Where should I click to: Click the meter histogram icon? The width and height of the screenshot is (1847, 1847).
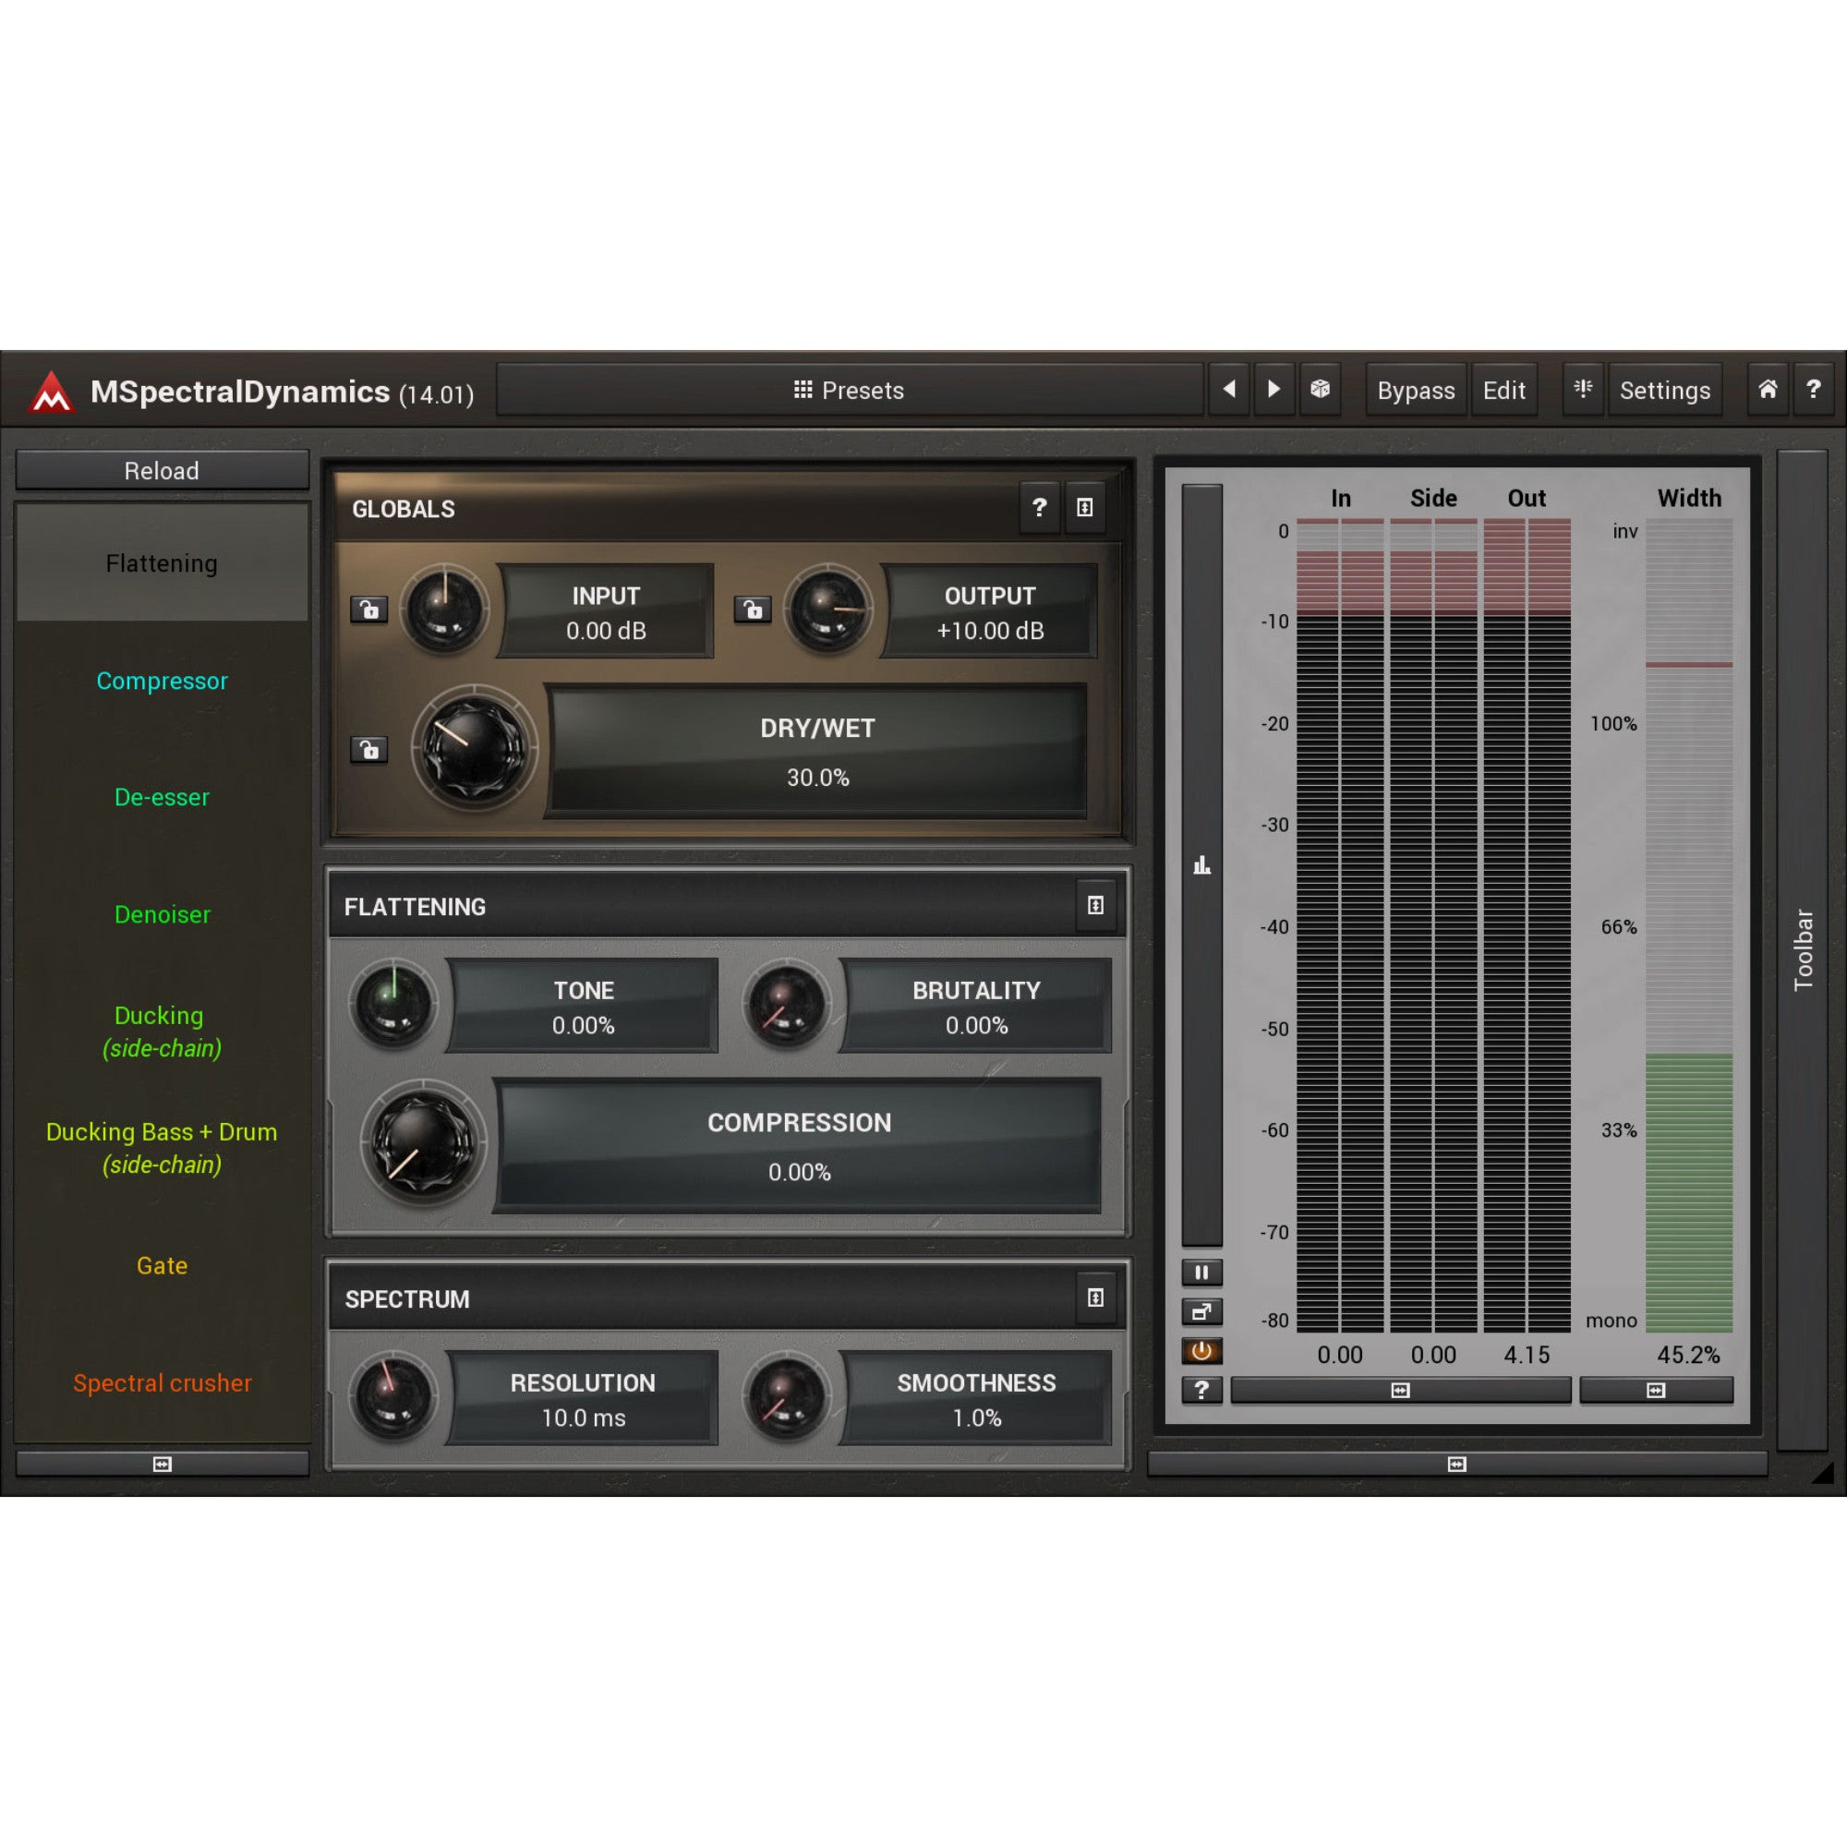(1201, 865)
